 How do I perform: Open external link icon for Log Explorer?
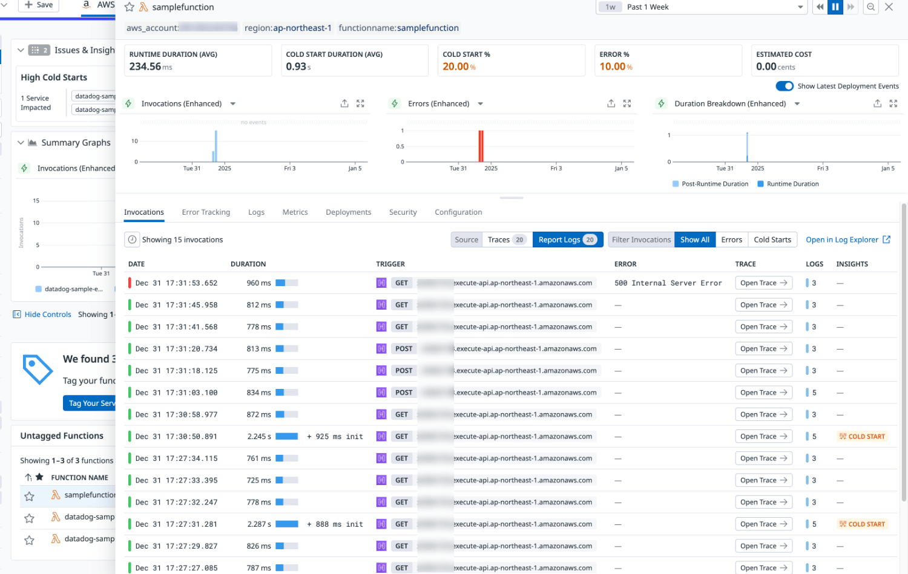[x=886, y=240]
